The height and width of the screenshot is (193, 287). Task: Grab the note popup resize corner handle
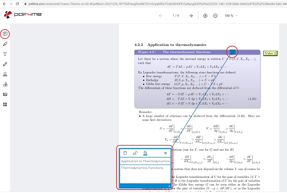click(x=169, y=186)
